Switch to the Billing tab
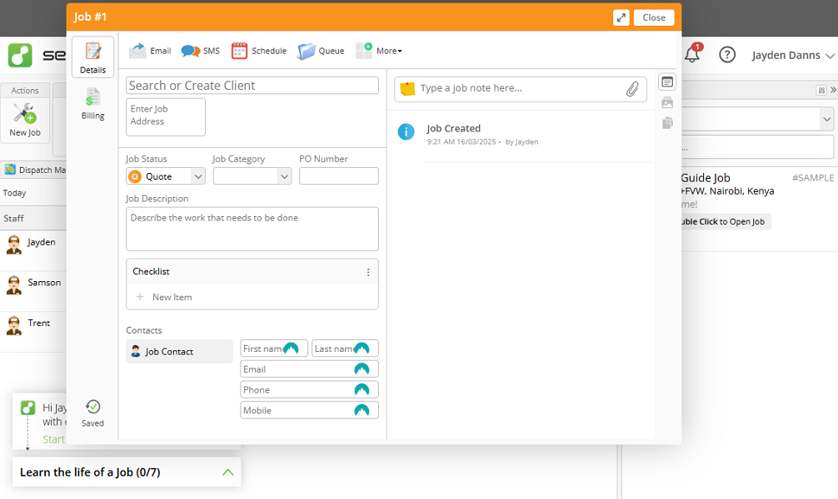Image resolution: width=838 pixels, height=499 pixels. tap(93, 103)
